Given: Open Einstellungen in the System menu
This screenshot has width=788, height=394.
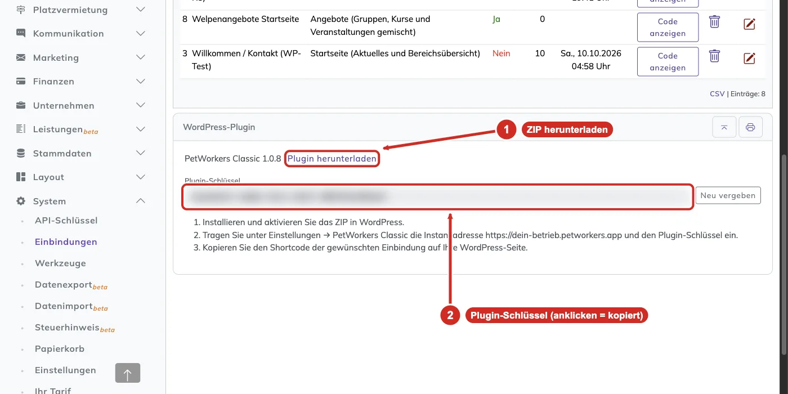Looking at the screenshot, I should (x=65, y=370).
